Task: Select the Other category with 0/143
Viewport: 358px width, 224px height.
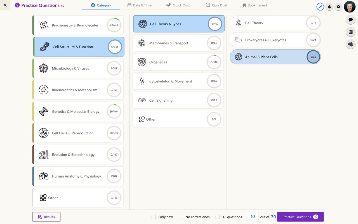Action: 78,198
